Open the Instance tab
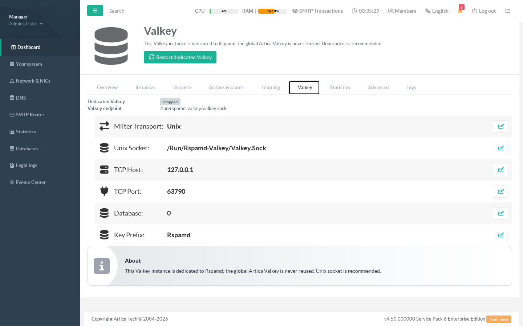The width and height of the screenshot is (523, 326). tap(182, 87)
